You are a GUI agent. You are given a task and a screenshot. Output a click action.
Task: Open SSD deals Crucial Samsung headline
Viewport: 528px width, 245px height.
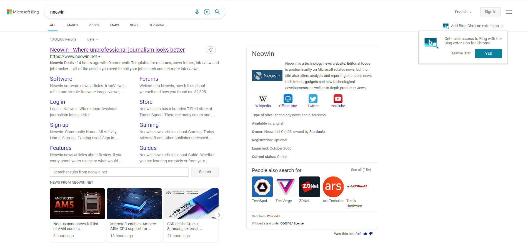(x=184, y=226)
